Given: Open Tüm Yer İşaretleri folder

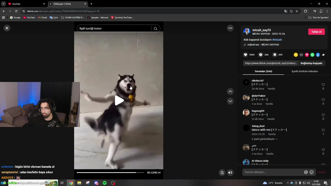Looking at the screenshot, I should click(318, 18).
